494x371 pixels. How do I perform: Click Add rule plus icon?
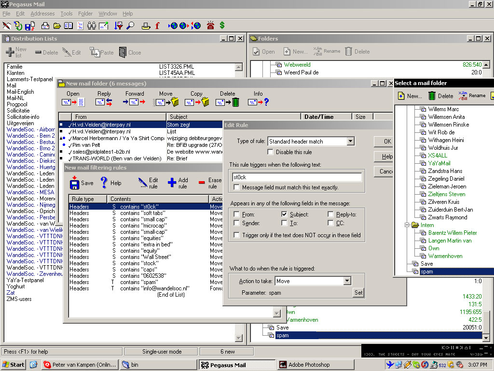(172, 182)
